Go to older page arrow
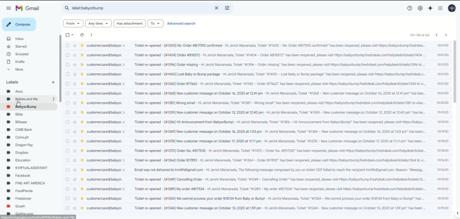 (x=446, y=35)
